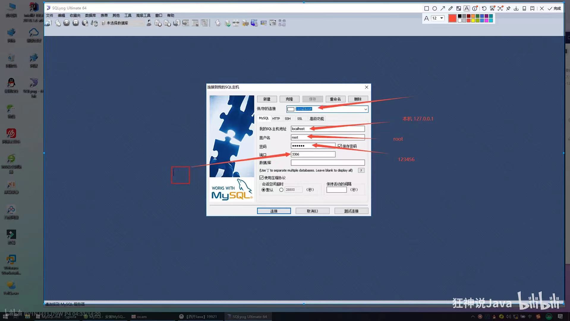Click the 重命名 button
The image size is (570, 321).
click(x=336, y=99)
